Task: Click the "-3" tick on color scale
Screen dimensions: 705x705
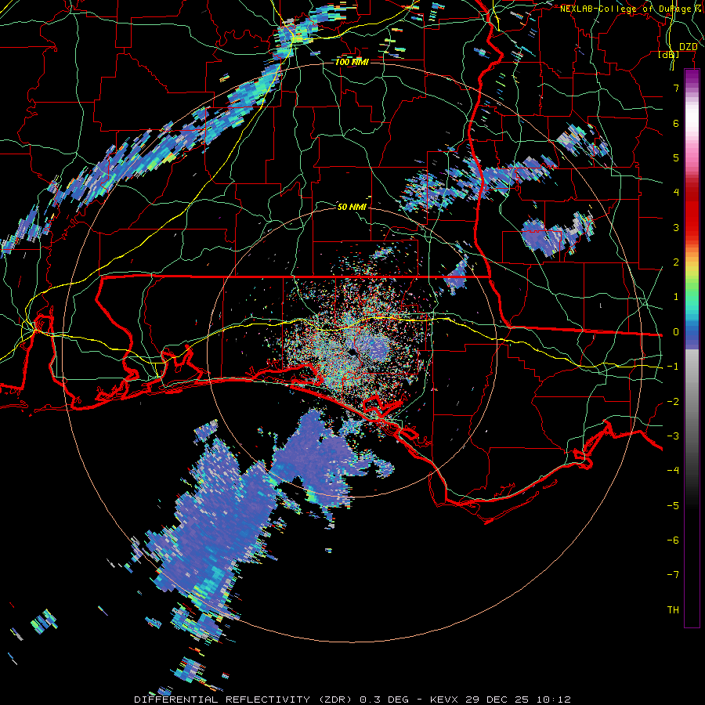Action: pyautogui.click(x=673, y=436)
